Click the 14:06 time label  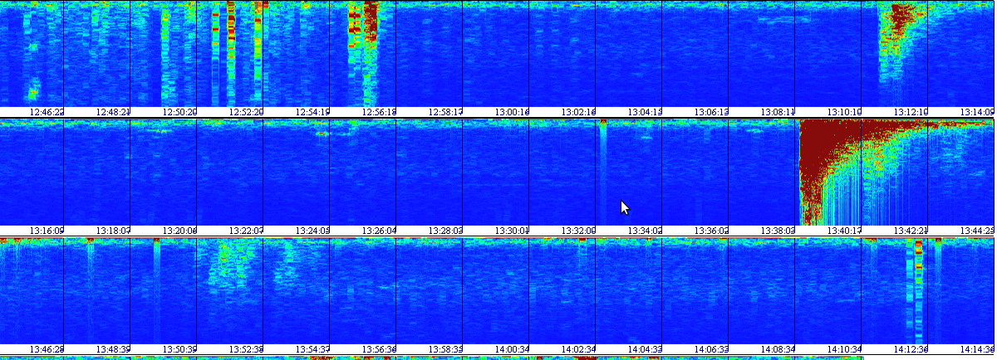(711, 349)
